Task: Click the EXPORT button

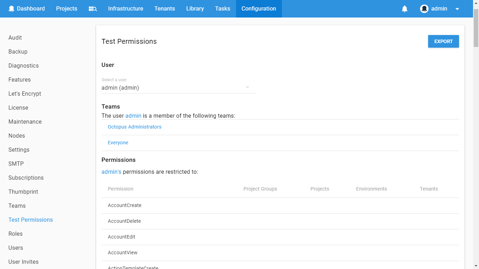Action: (443, 41)
